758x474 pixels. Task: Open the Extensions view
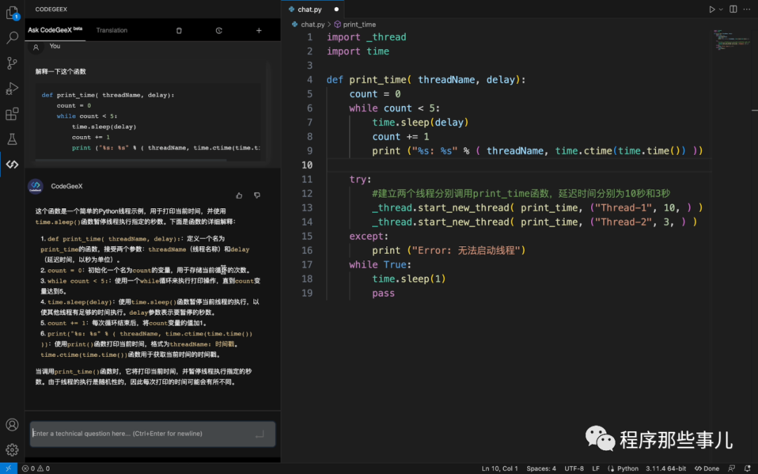coord(12,113)
